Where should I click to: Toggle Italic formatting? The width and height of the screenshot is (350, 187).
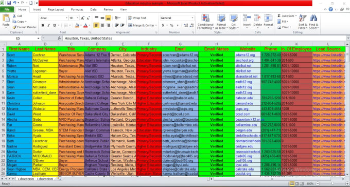tap(48, 25)
